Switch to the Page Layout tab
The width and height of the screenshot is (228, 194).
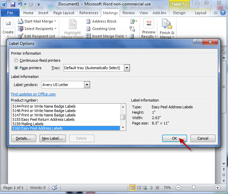coord(64,13)
